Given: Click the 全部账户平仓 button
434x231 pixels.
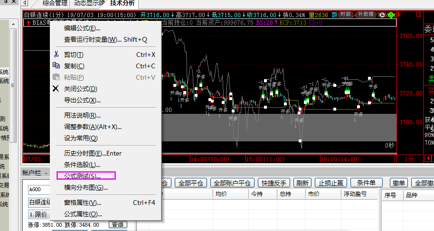Looking at the screenshot, I should (232, 183).
